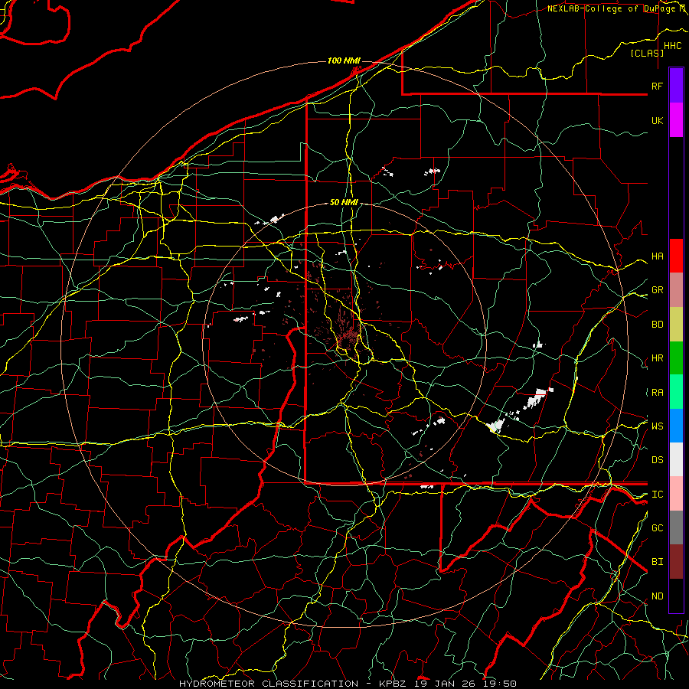The height and width of the screenshot is (689, 689).
Task: Click the brown BI legend swatch
Action: click(676, 562)
